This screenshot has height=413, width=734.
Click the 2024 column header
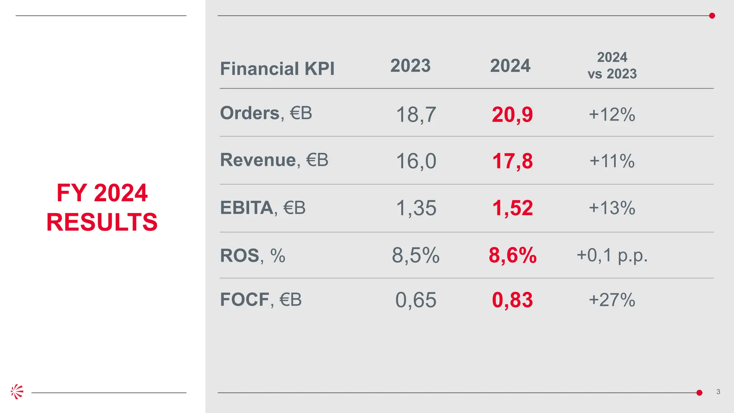pos(510,66)
